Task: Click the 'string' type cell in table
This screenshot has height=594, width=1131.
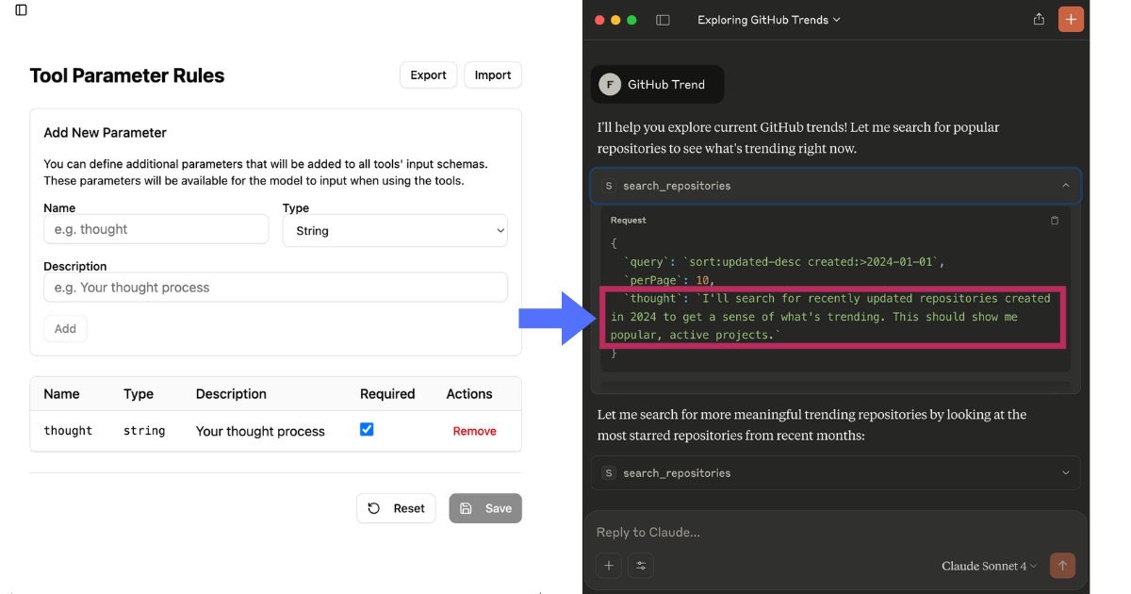Action: click(144, 431)
